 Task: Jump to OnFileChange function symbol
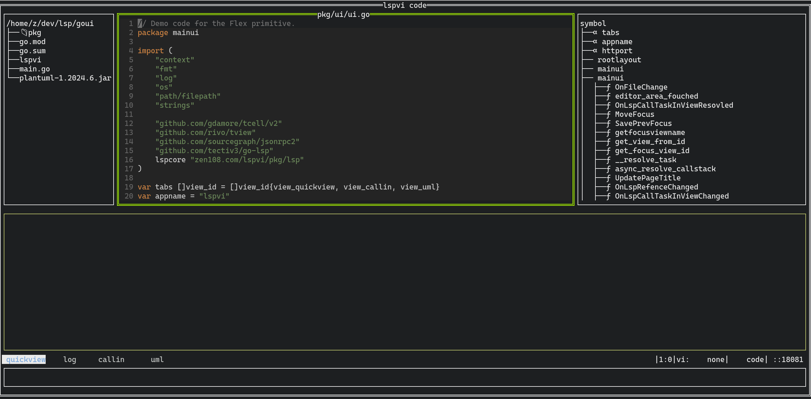tap(641, 87)
